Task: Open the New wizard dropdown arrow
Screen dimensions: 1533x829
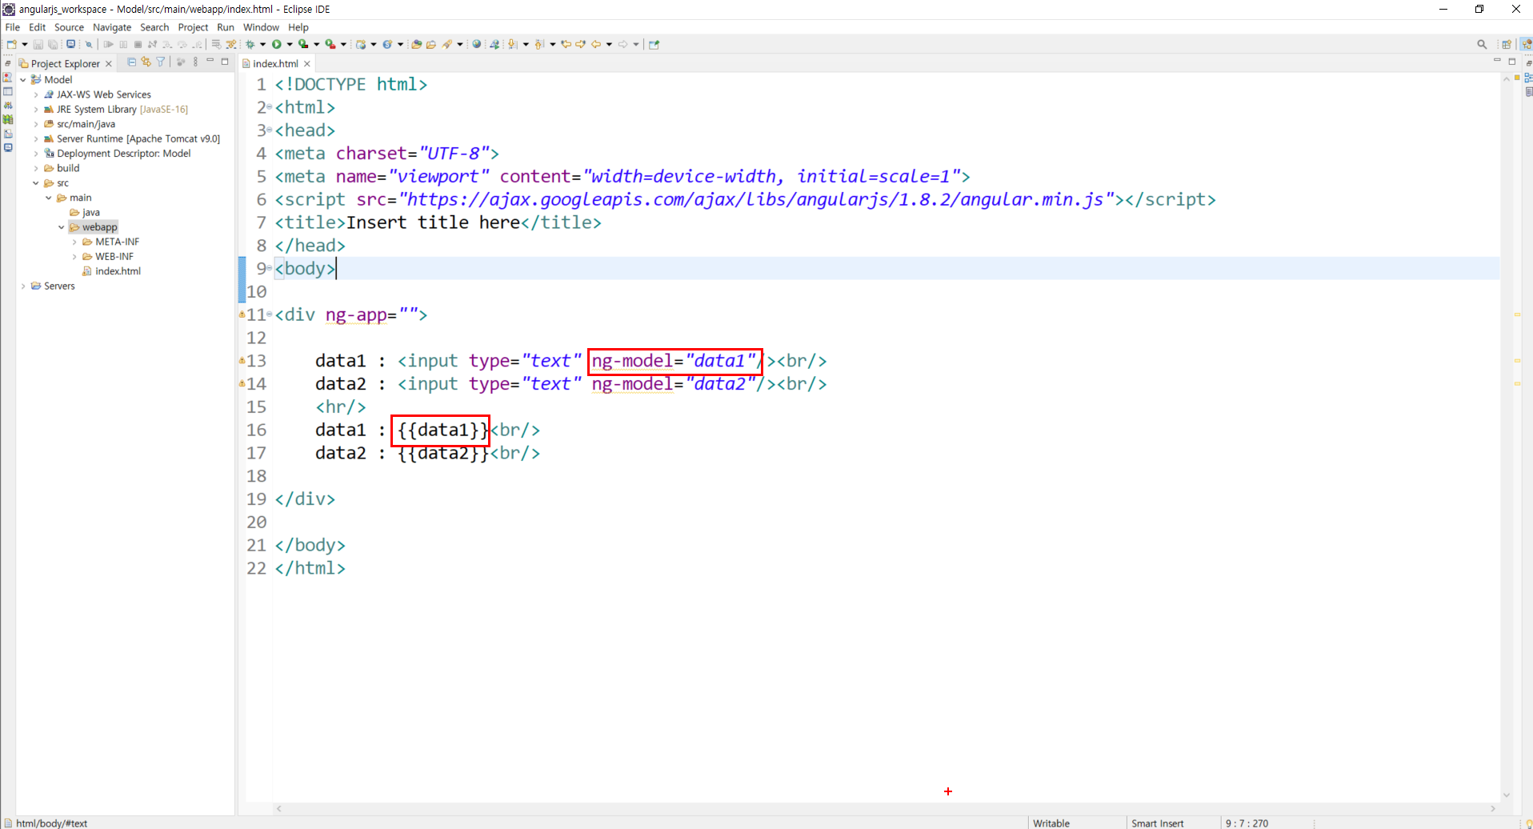Action: (x=25, y=44)
